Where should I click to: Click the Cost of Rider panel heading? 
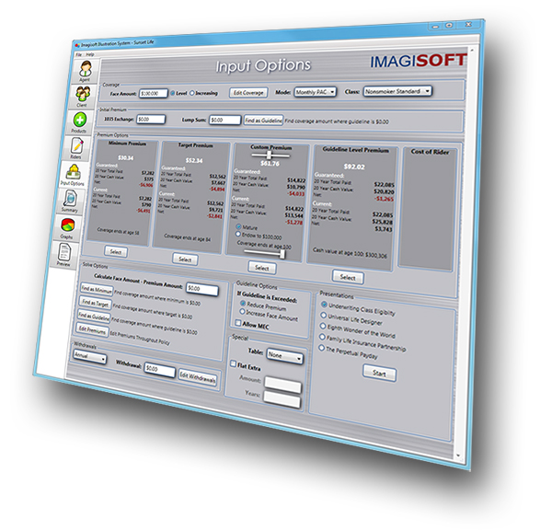430,152
